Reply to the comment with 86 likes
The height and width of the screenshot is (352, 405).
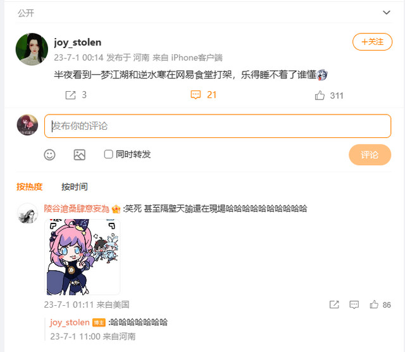(354, 305)
